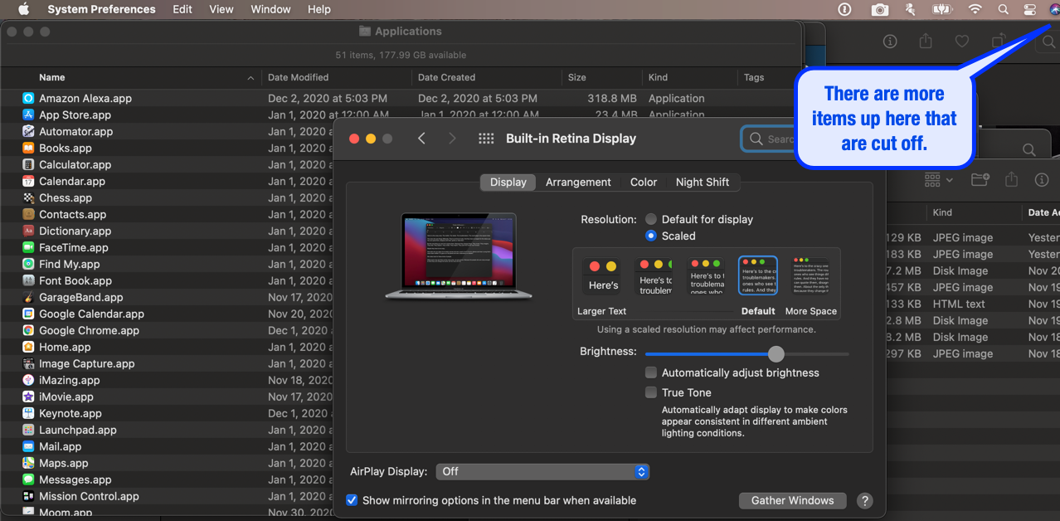The image size is (1060, 521).
Task: Open Spotlight search from the menu bar
Action: [x=1004, y=10]
